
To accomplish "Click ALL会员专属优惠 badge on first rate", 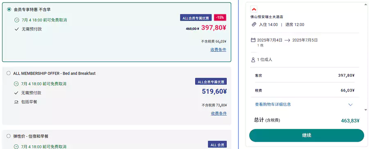I will [x=196, y=18].
